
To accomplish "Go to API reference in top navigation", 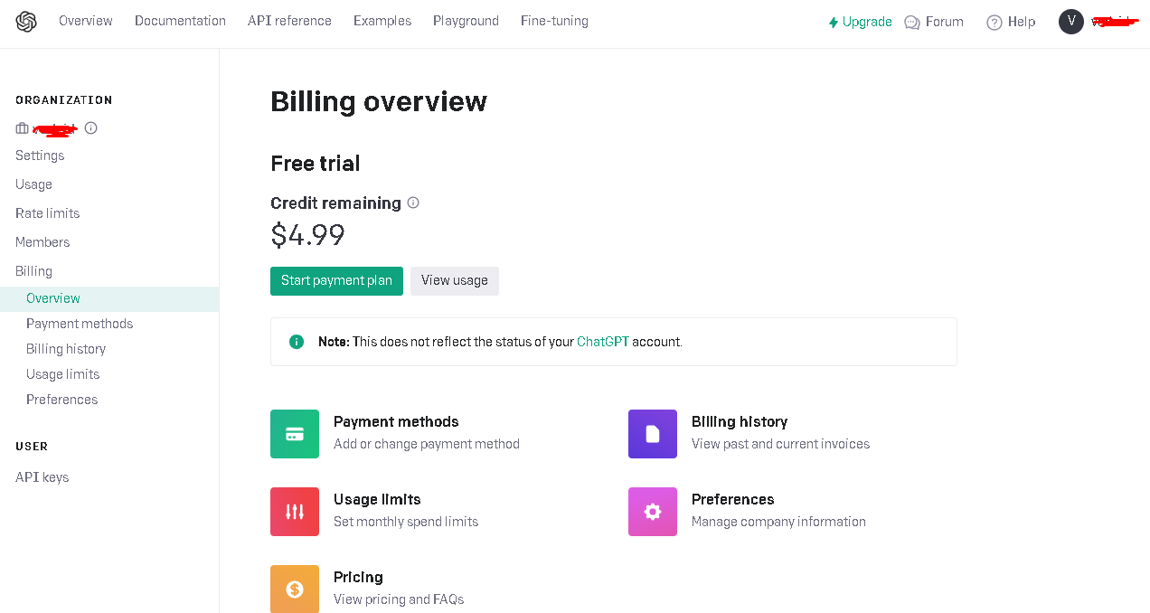I will [x=289, y=21].
